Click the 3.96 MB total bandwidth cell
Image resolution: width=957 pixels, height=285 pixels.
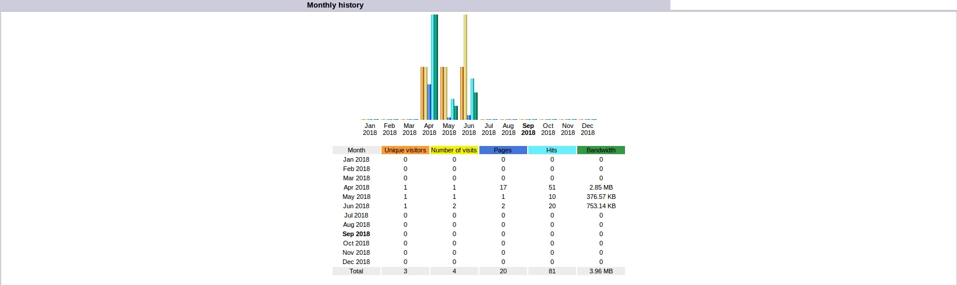pyautogui.click(x=601, y=271)
